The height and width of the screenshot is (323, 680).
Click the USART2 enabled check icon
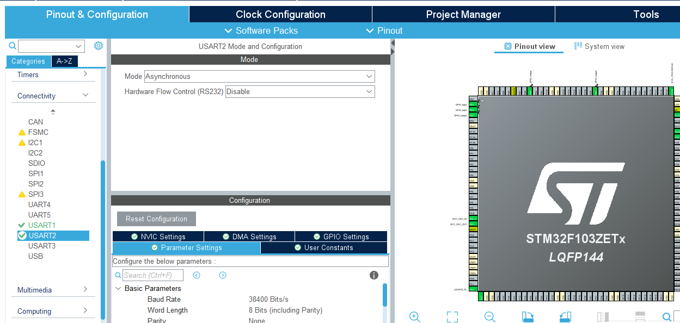(22, 235)
